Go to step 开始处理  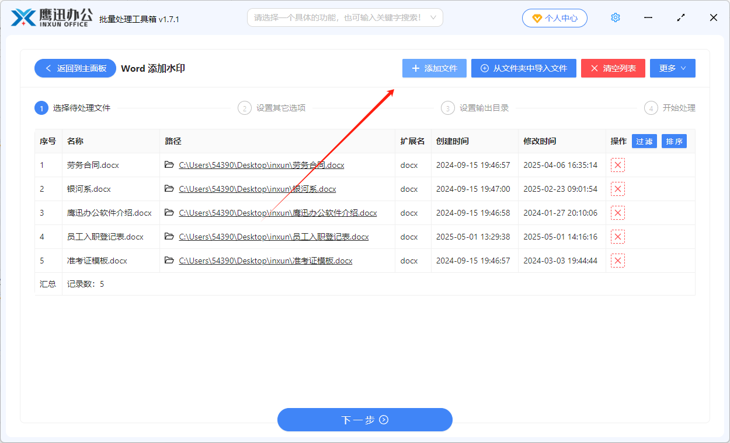[679, 108]
